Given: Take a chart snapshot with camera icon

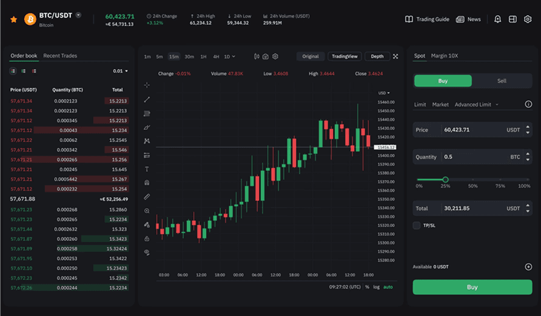Looking at the screenshot, I should pos(266,56).
